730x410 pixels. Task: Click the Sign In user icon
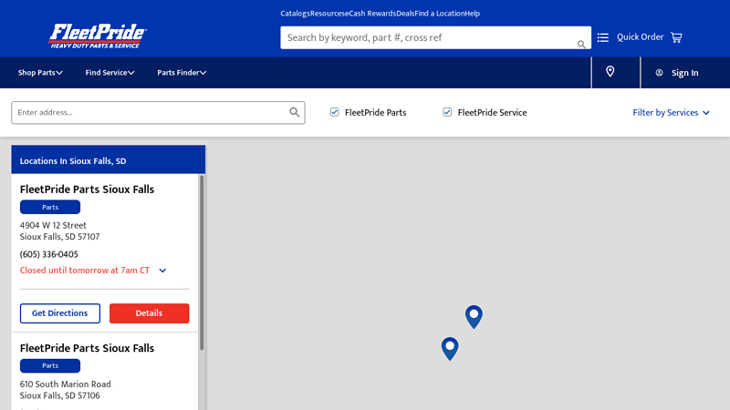[659, 73]
